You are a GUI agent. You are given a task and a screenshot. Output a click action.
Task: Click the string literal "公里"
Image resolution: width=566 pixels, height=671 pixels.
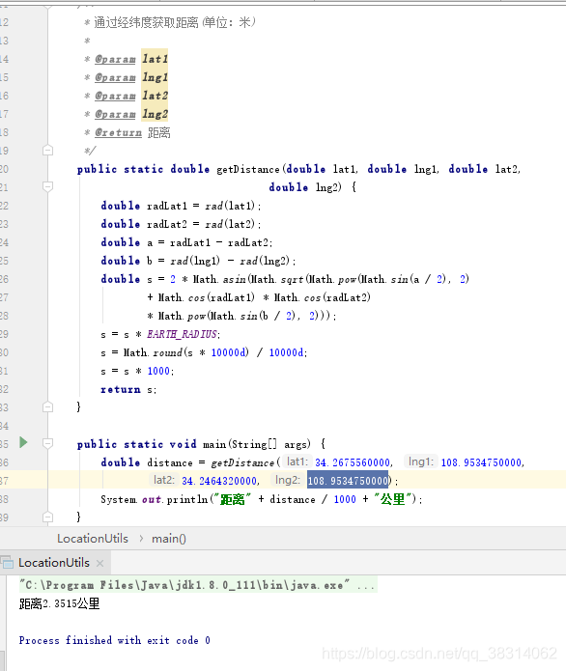pyautogui.click(x=394, y=499)
